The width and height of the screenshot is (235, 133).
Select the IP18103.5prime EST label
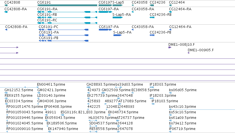click(x=165, y=101)
